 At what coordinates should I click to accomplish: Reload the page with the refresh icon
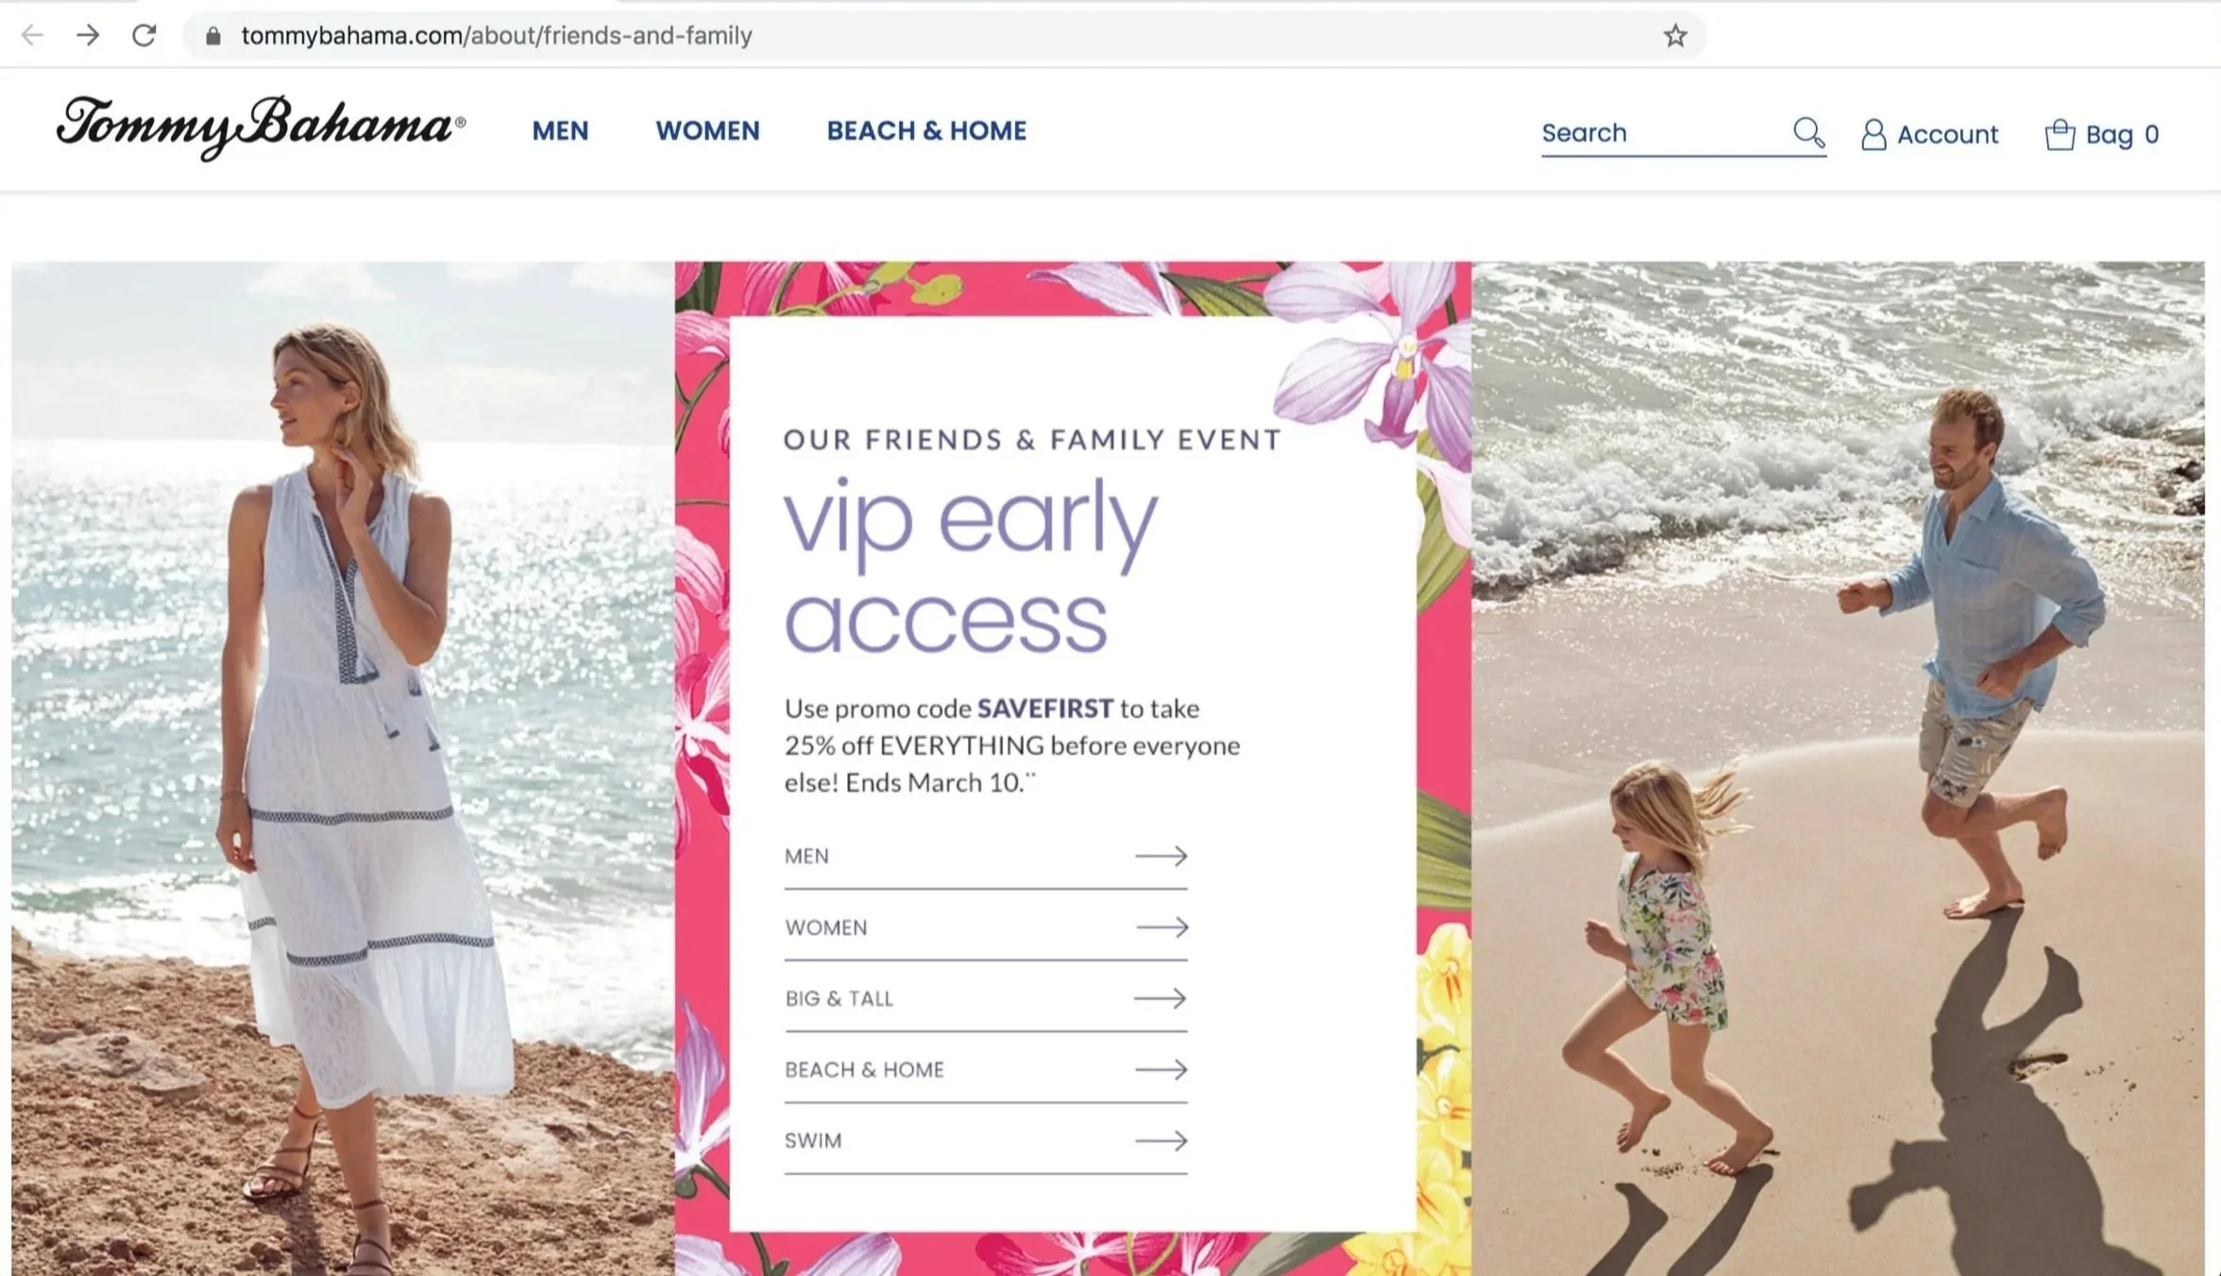[144, 36]
